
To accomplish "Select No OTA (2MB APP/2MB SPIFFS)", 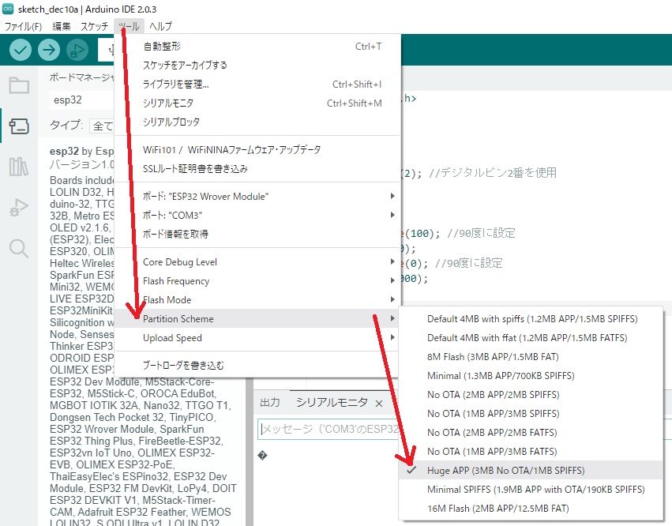I will pyautogui.click(x=531, y=394).
